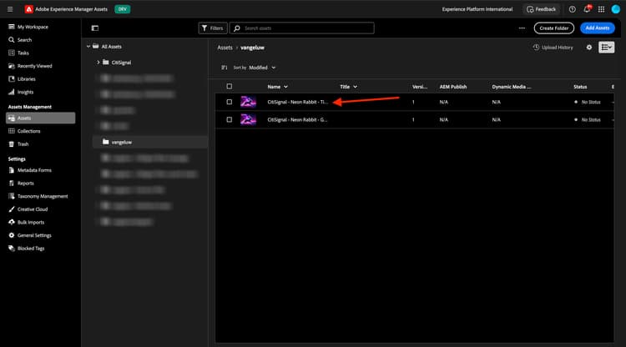Click the Adobe logo icon
Image resolution: width=626 pixels, height=347 pixels.
tap(28, 9)
